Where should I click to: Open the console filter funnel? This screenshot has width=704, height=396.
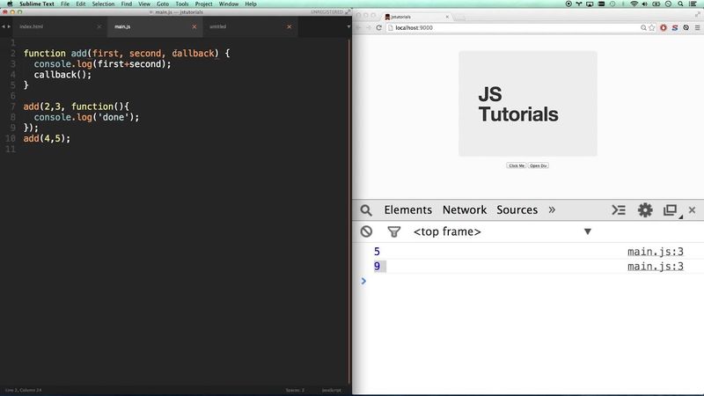393,231
